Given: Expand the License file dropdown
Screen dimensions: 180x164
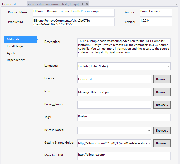Looking at the screenshot, I should tap(148, 79).
